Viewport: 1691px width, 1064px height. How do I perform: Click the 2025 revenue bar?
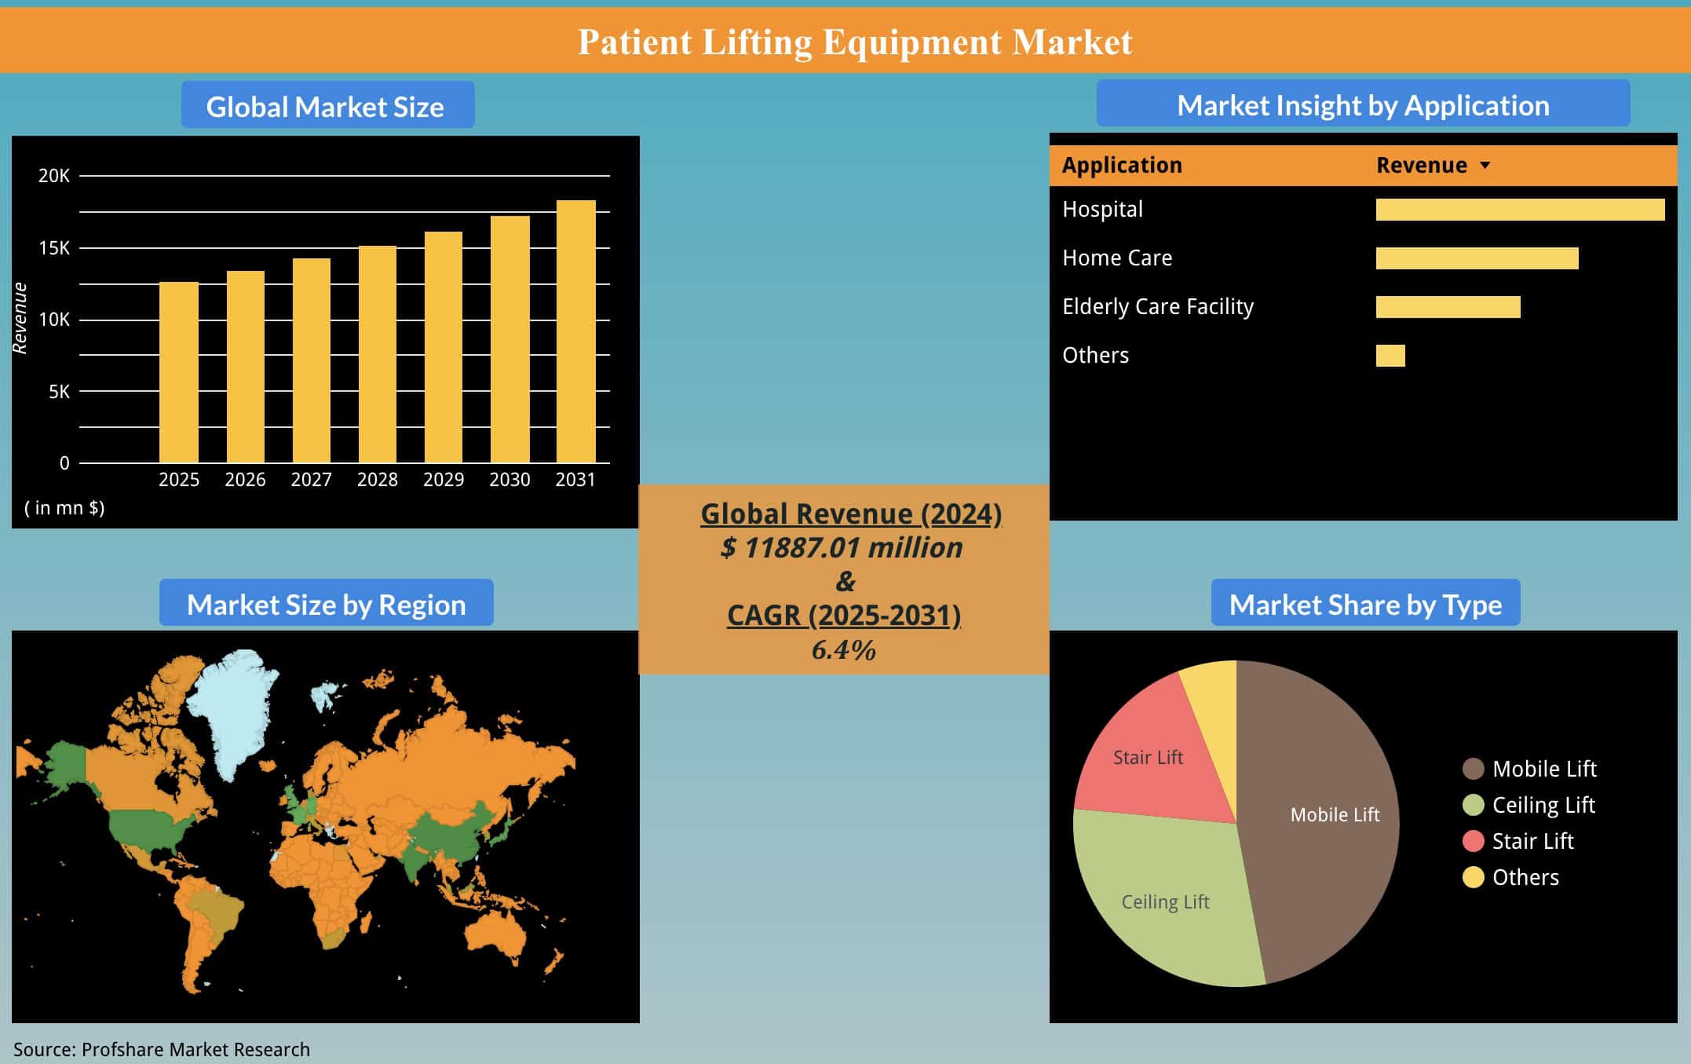coord(179,372)
